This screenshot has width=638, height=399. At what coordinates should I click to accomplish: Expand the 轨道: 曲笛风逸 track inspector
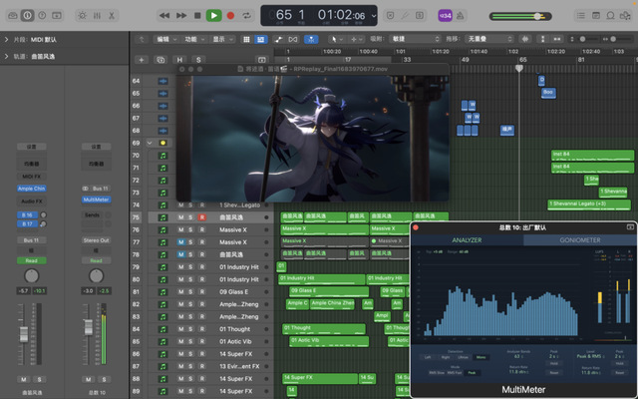point(7,56)
